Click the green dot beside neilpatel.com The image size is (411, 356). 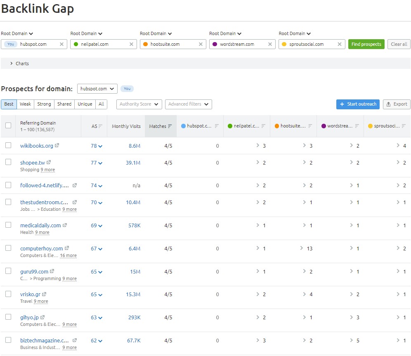tap(76, 44)
